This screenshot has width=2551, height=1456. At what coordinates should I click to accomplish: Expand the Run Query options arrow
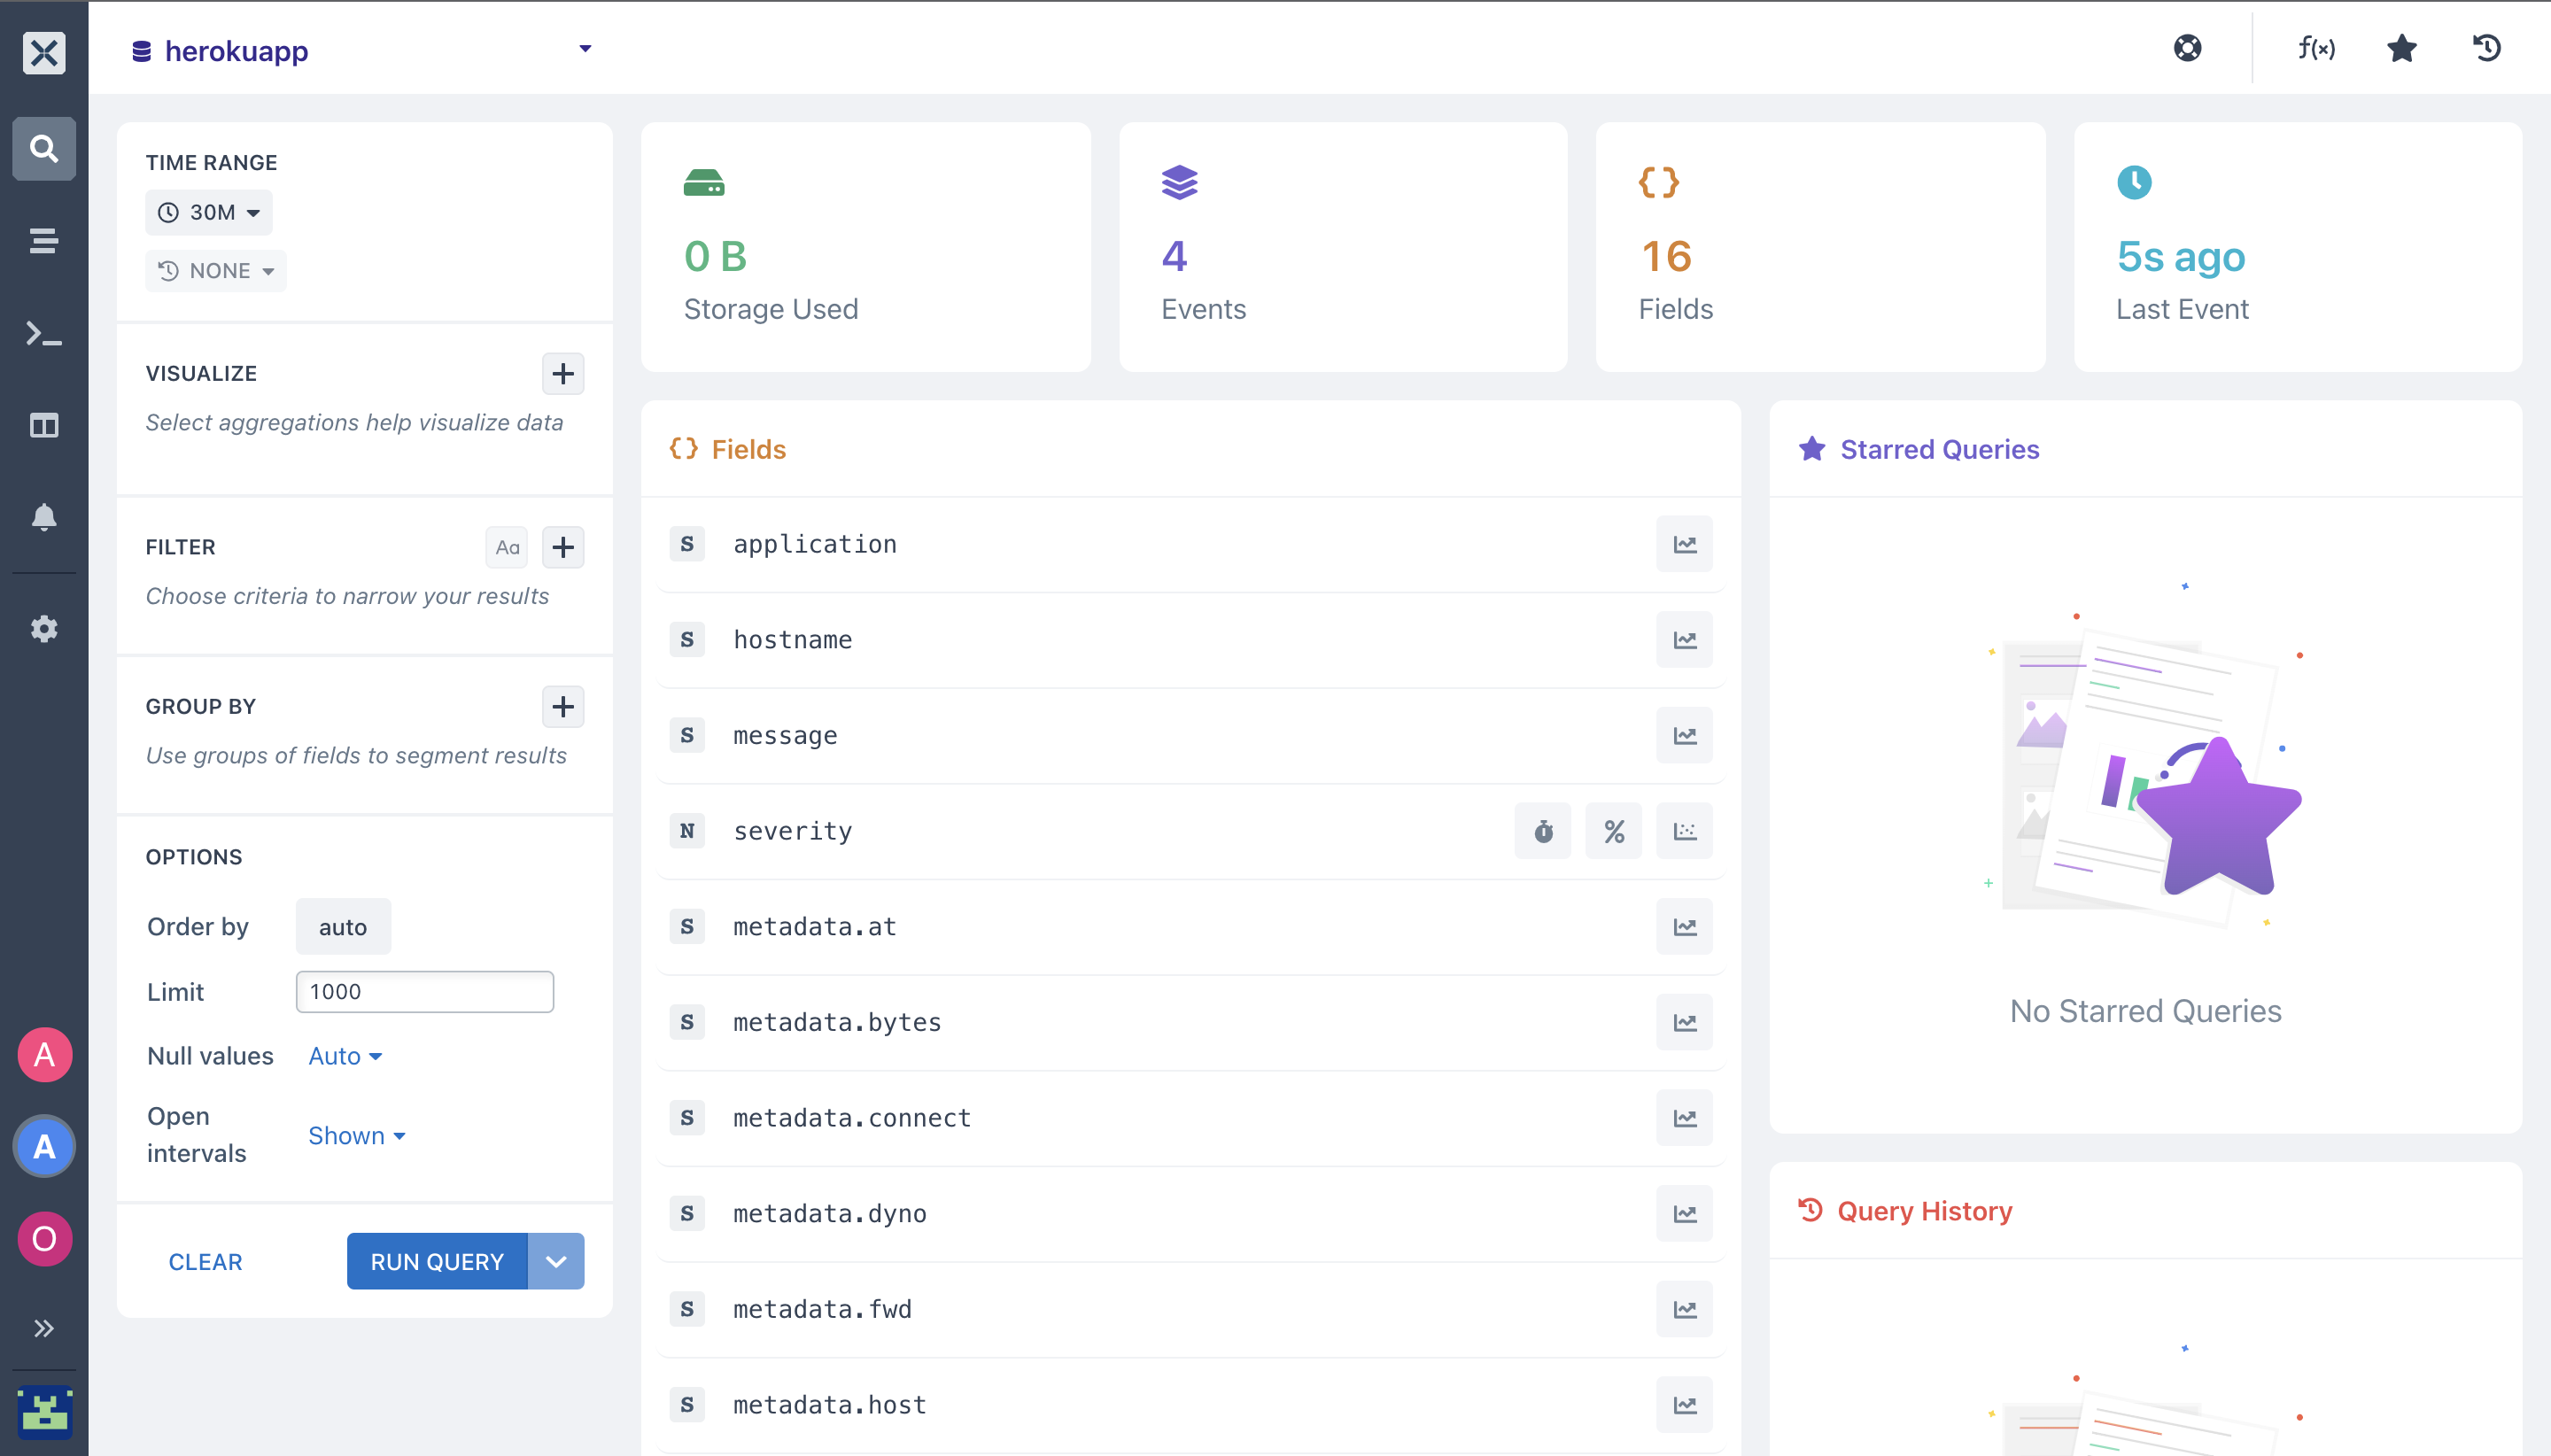(x=556, y=1262)
